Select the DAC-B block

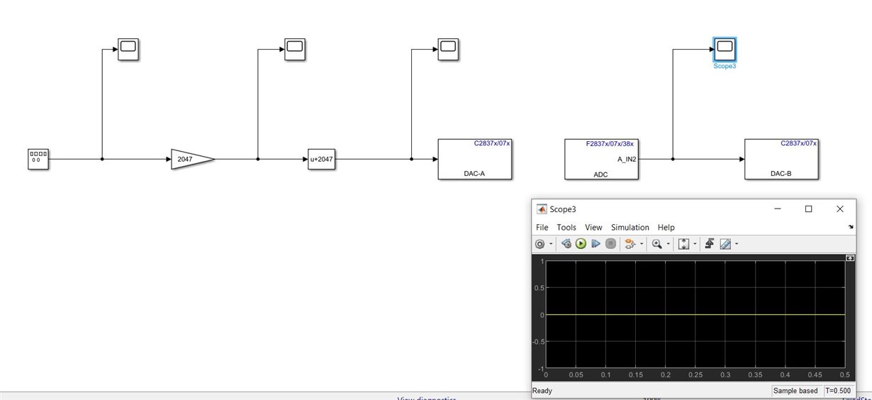[781, 159]
